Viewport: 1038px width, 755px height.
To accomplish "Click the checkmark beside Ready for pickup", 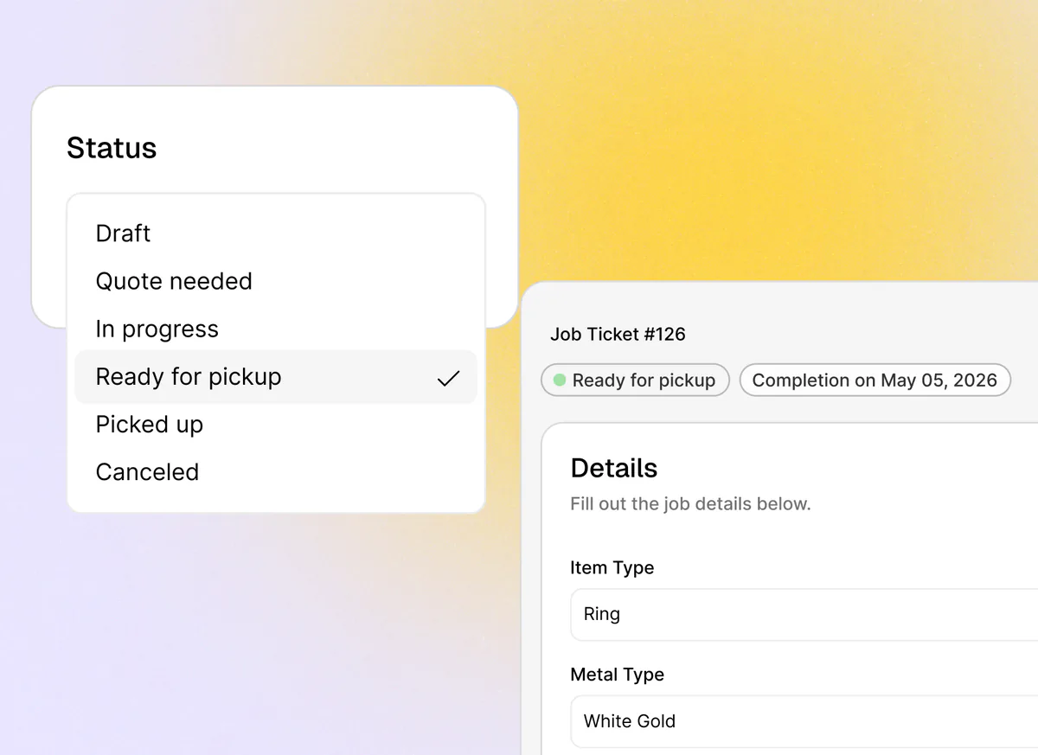I will (x=448, y=378).
